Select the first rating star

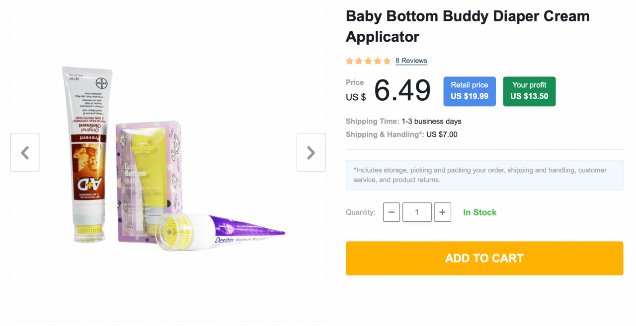349,61
